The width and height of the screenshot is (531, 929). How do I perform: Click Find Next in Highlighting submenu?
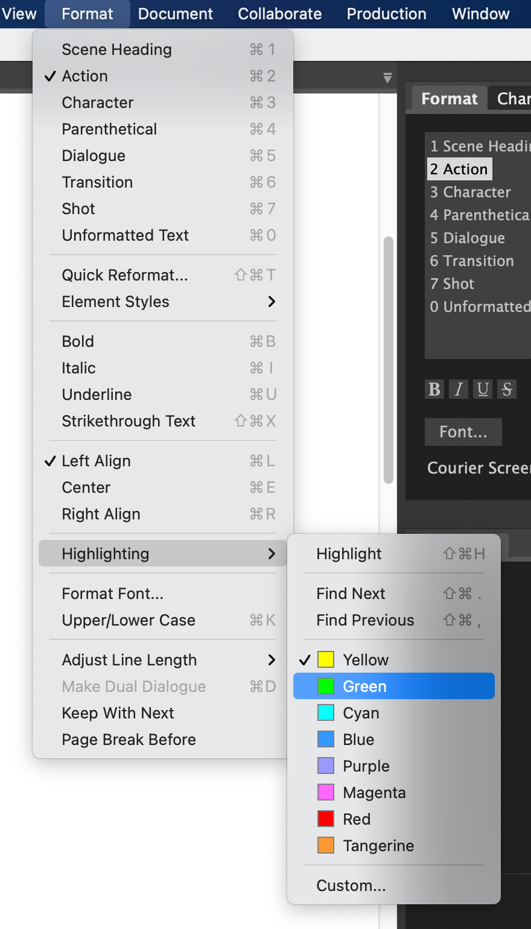point(351,593)
